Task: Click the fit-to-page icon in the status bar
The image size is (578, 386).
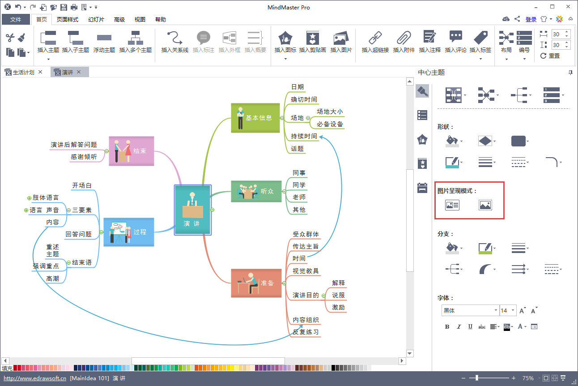Action: 546,378
